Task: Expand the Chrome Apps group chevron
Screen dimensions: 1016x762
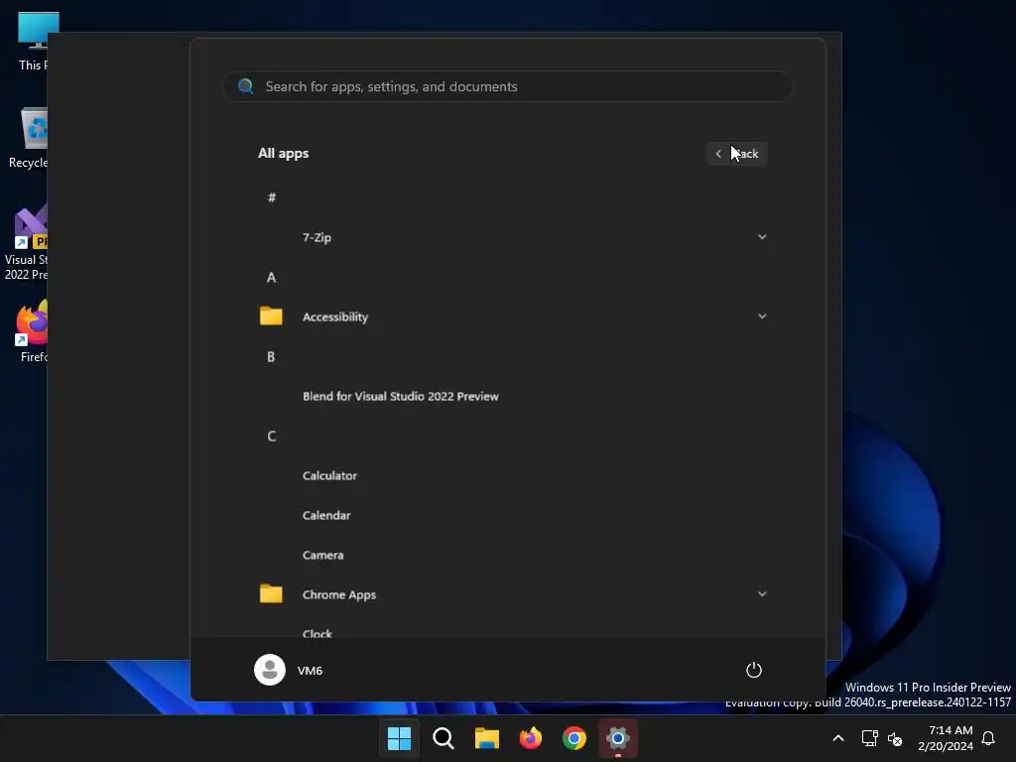Action: 762,594
